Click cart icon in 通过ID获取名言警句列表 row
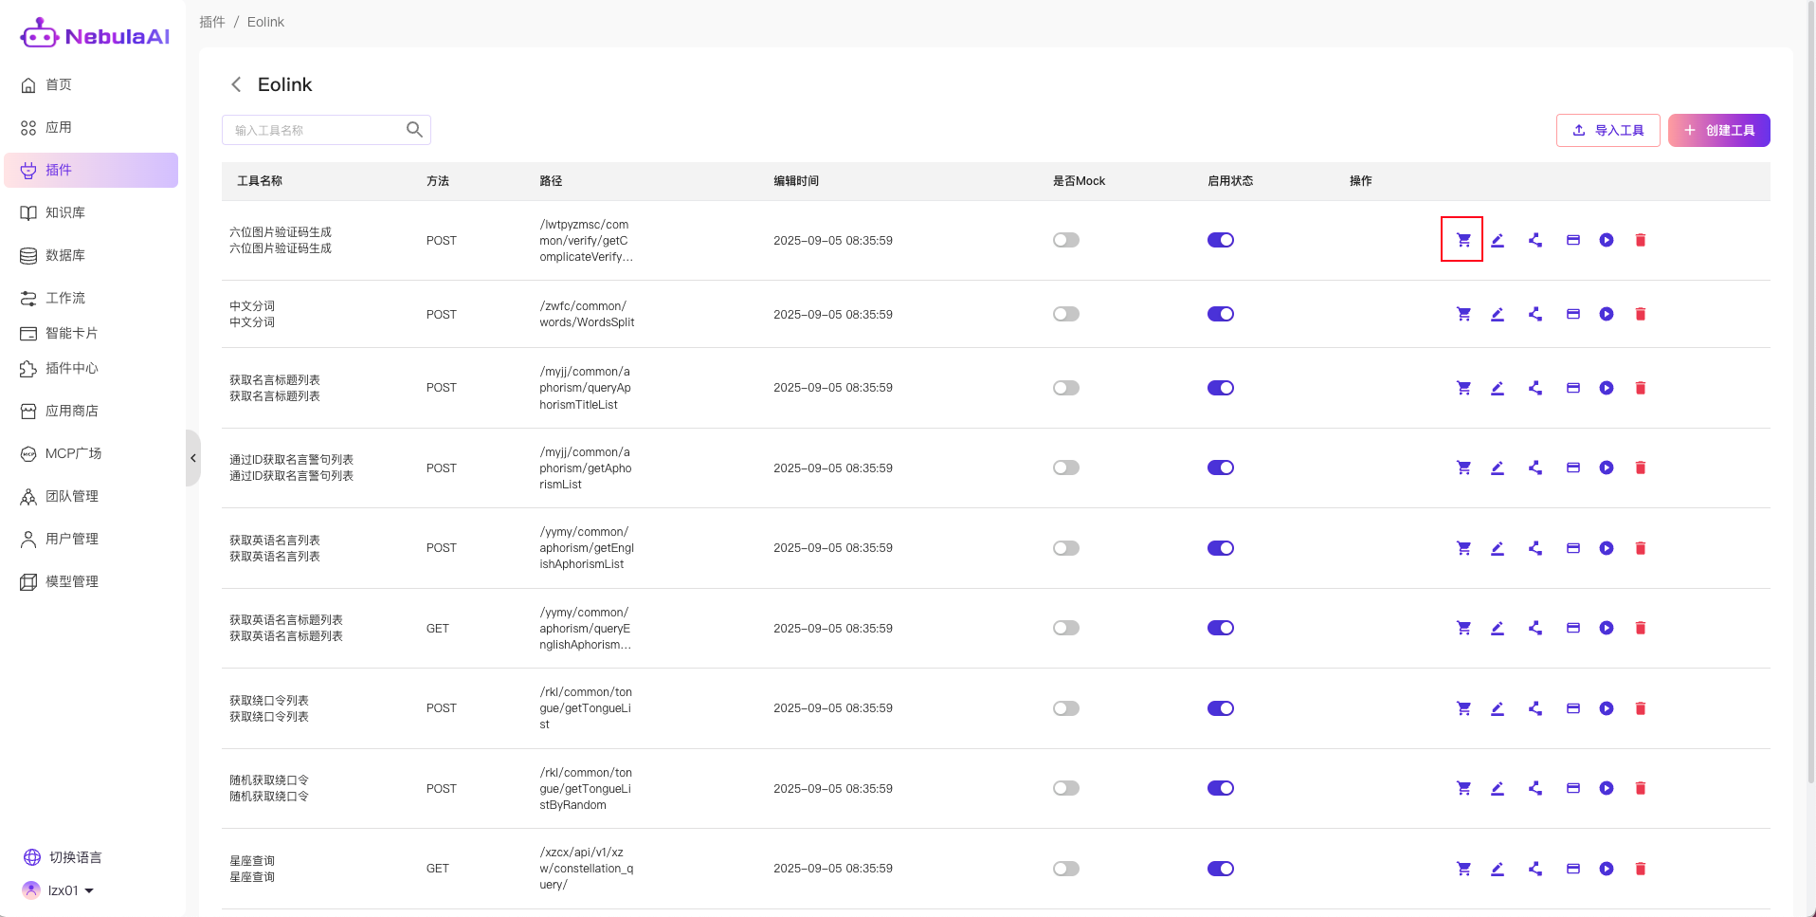The height and width of the screenshot is (917, 1816). (1463, 468)
